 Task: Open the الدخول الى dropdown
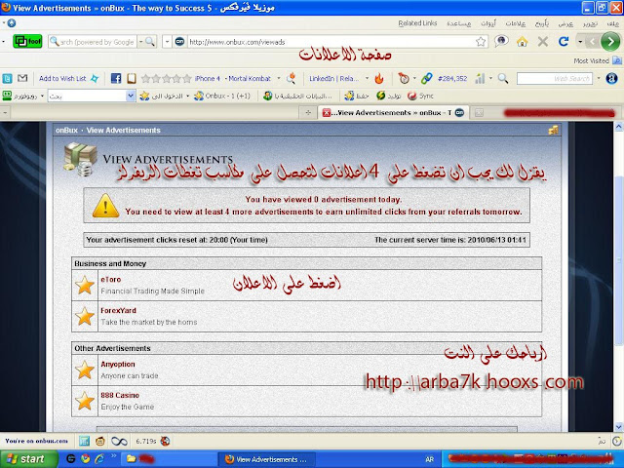188,96
